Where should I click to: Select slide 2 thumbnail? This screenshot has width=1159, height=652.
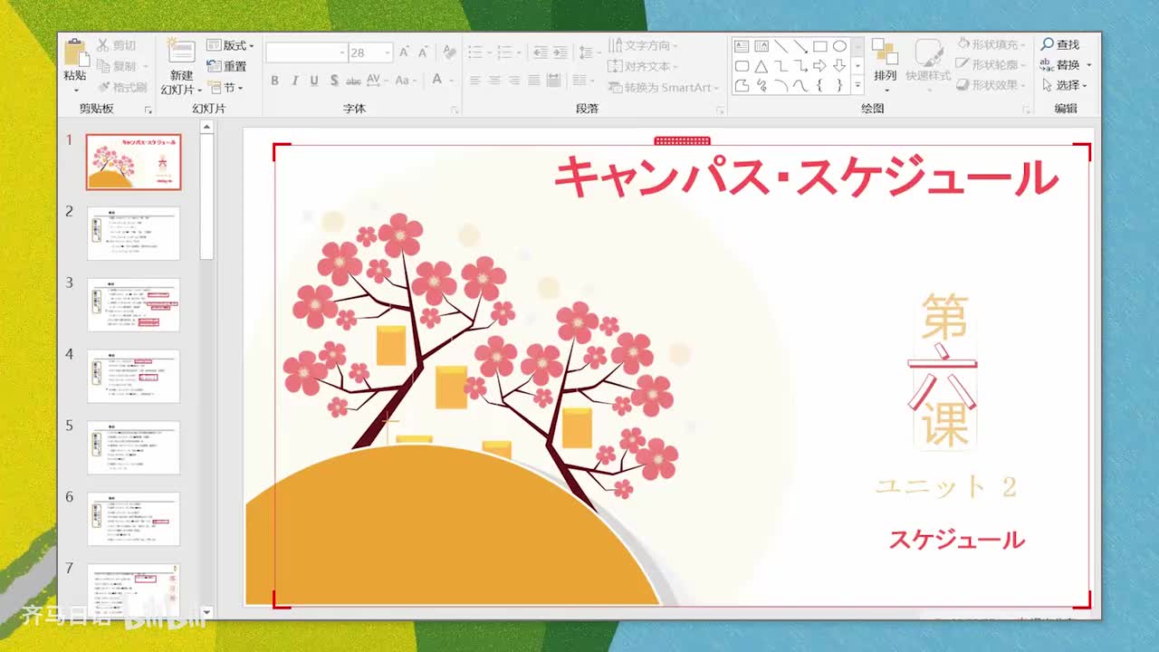click(x=133, y=233)
